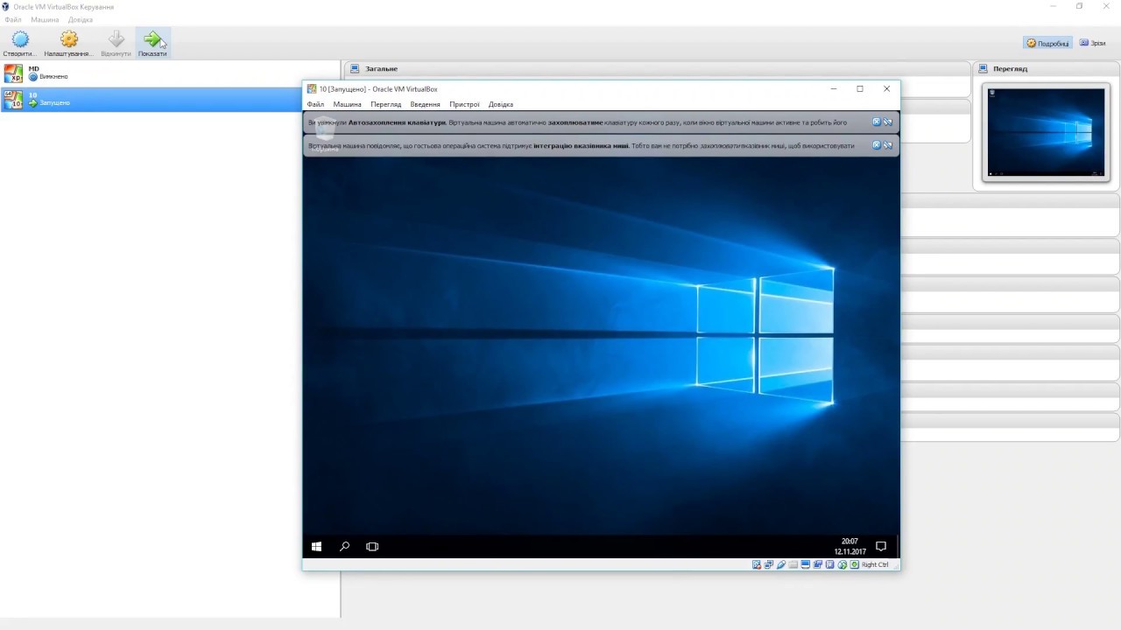The height and width of the screenshot is (630, 1121).
Task: Click the video capture status icon
Action: click(x=818, y=564)
